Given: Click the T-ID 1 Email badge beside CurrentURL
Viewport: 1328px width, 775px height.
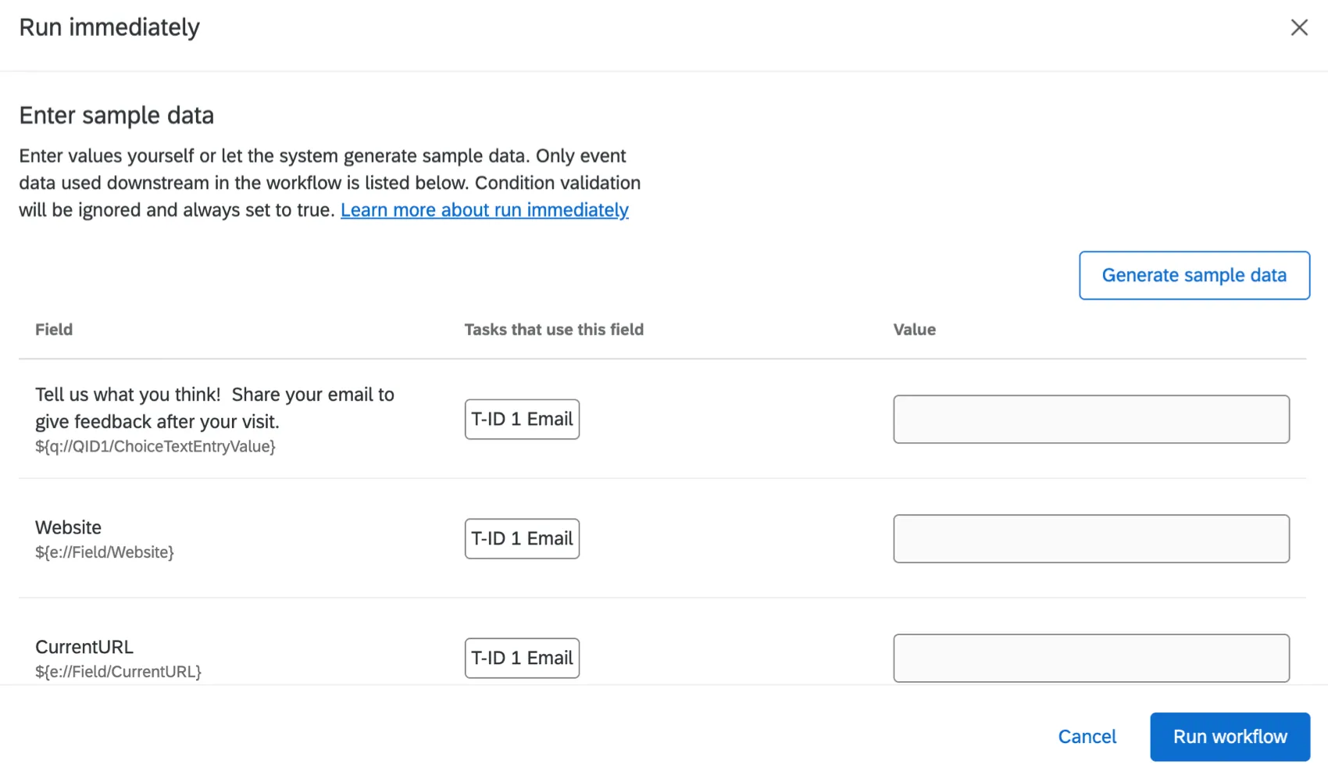Looking at the screenshot, I should click(x=521, y=658).
